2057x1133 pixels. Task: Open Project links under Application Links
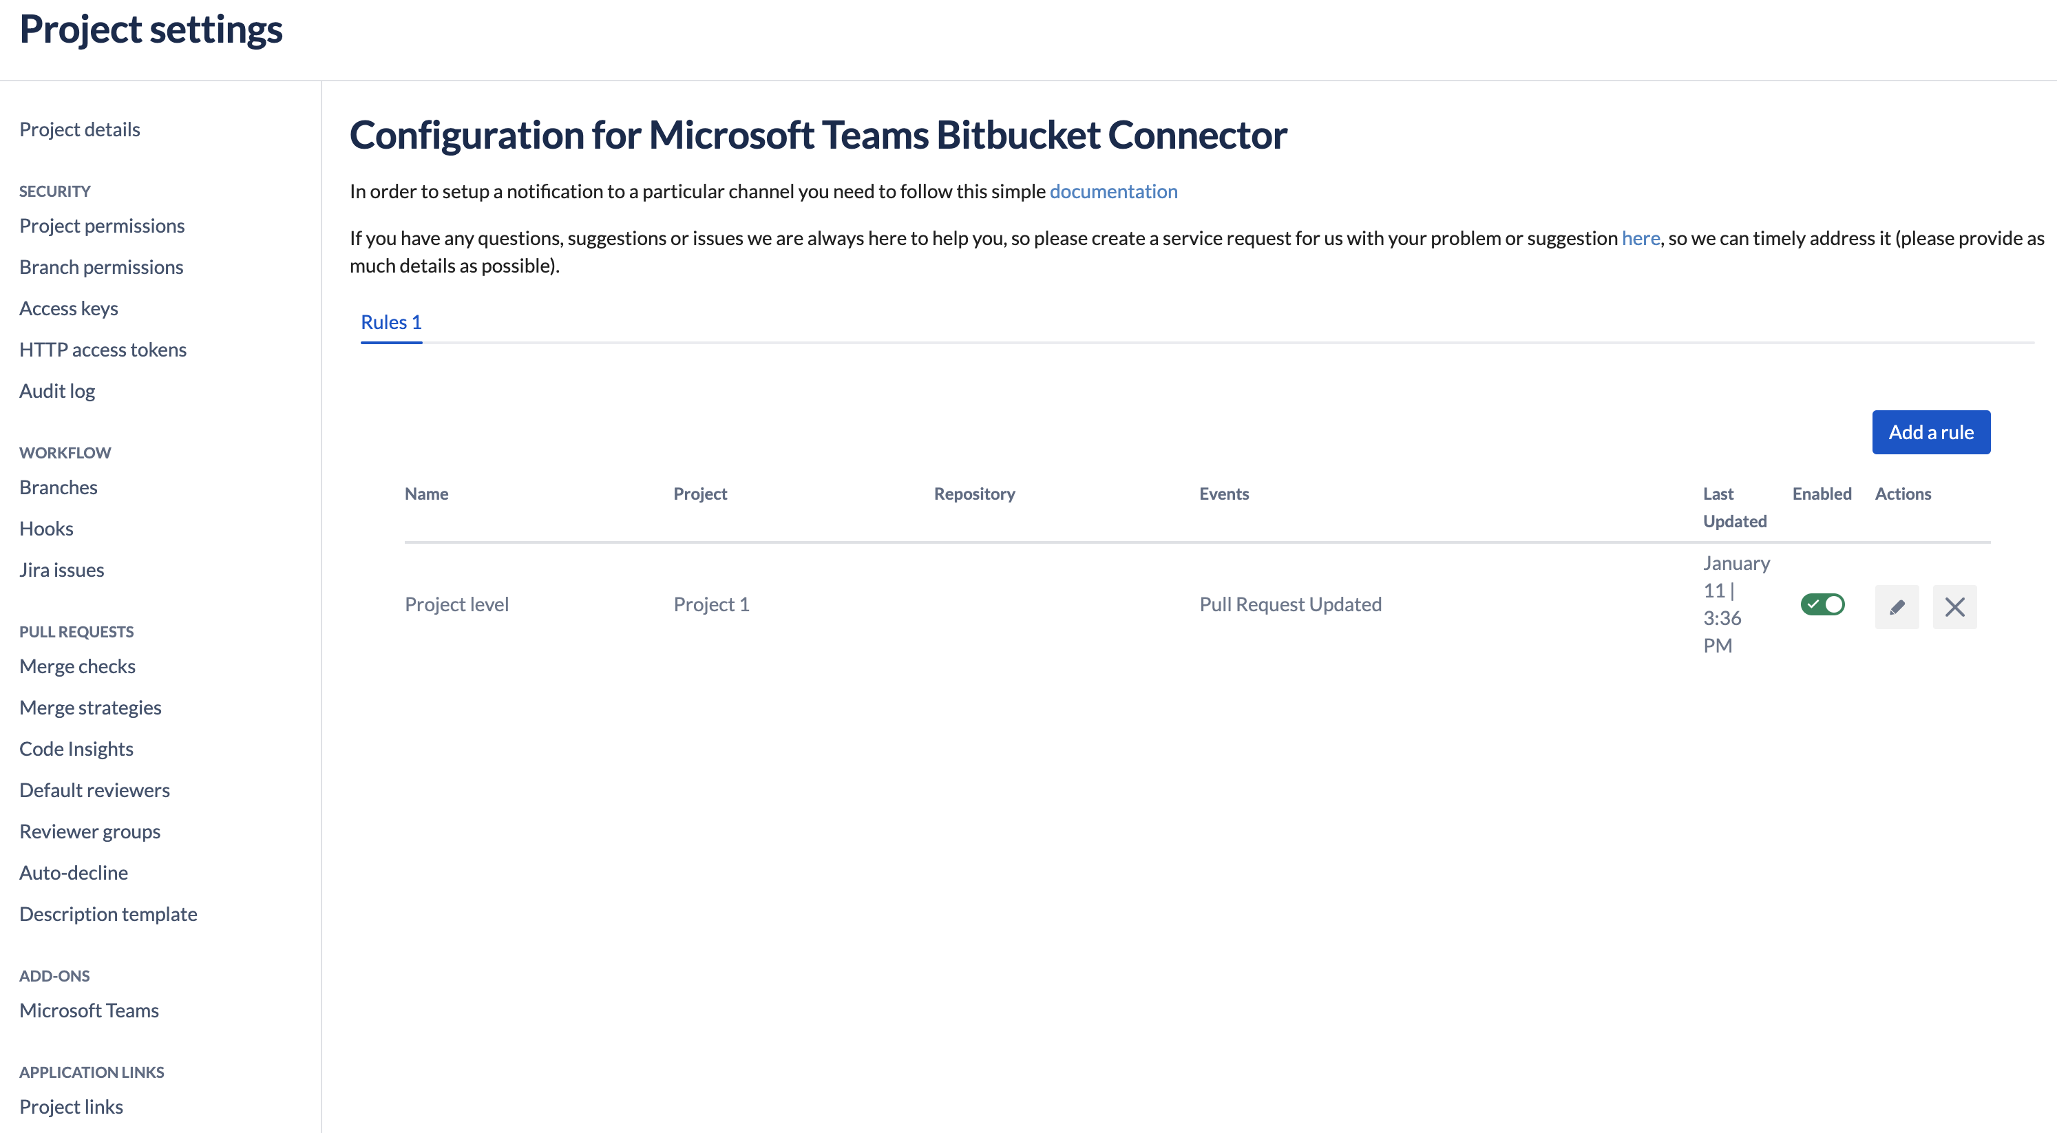(x=70, y=1107)
